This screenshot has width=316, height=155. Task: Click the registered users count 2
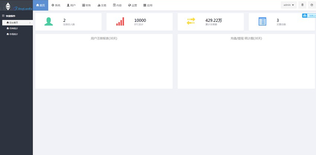point(64,20)
